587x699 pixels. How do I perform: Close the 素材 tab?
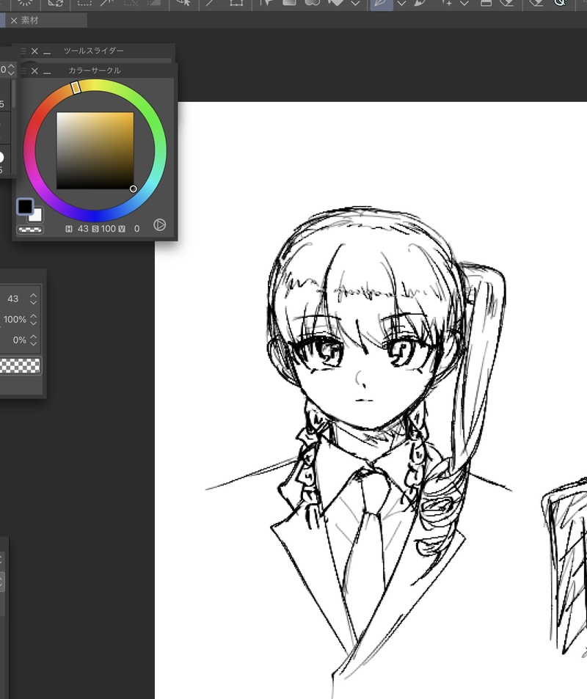click(x=14, y=21)
